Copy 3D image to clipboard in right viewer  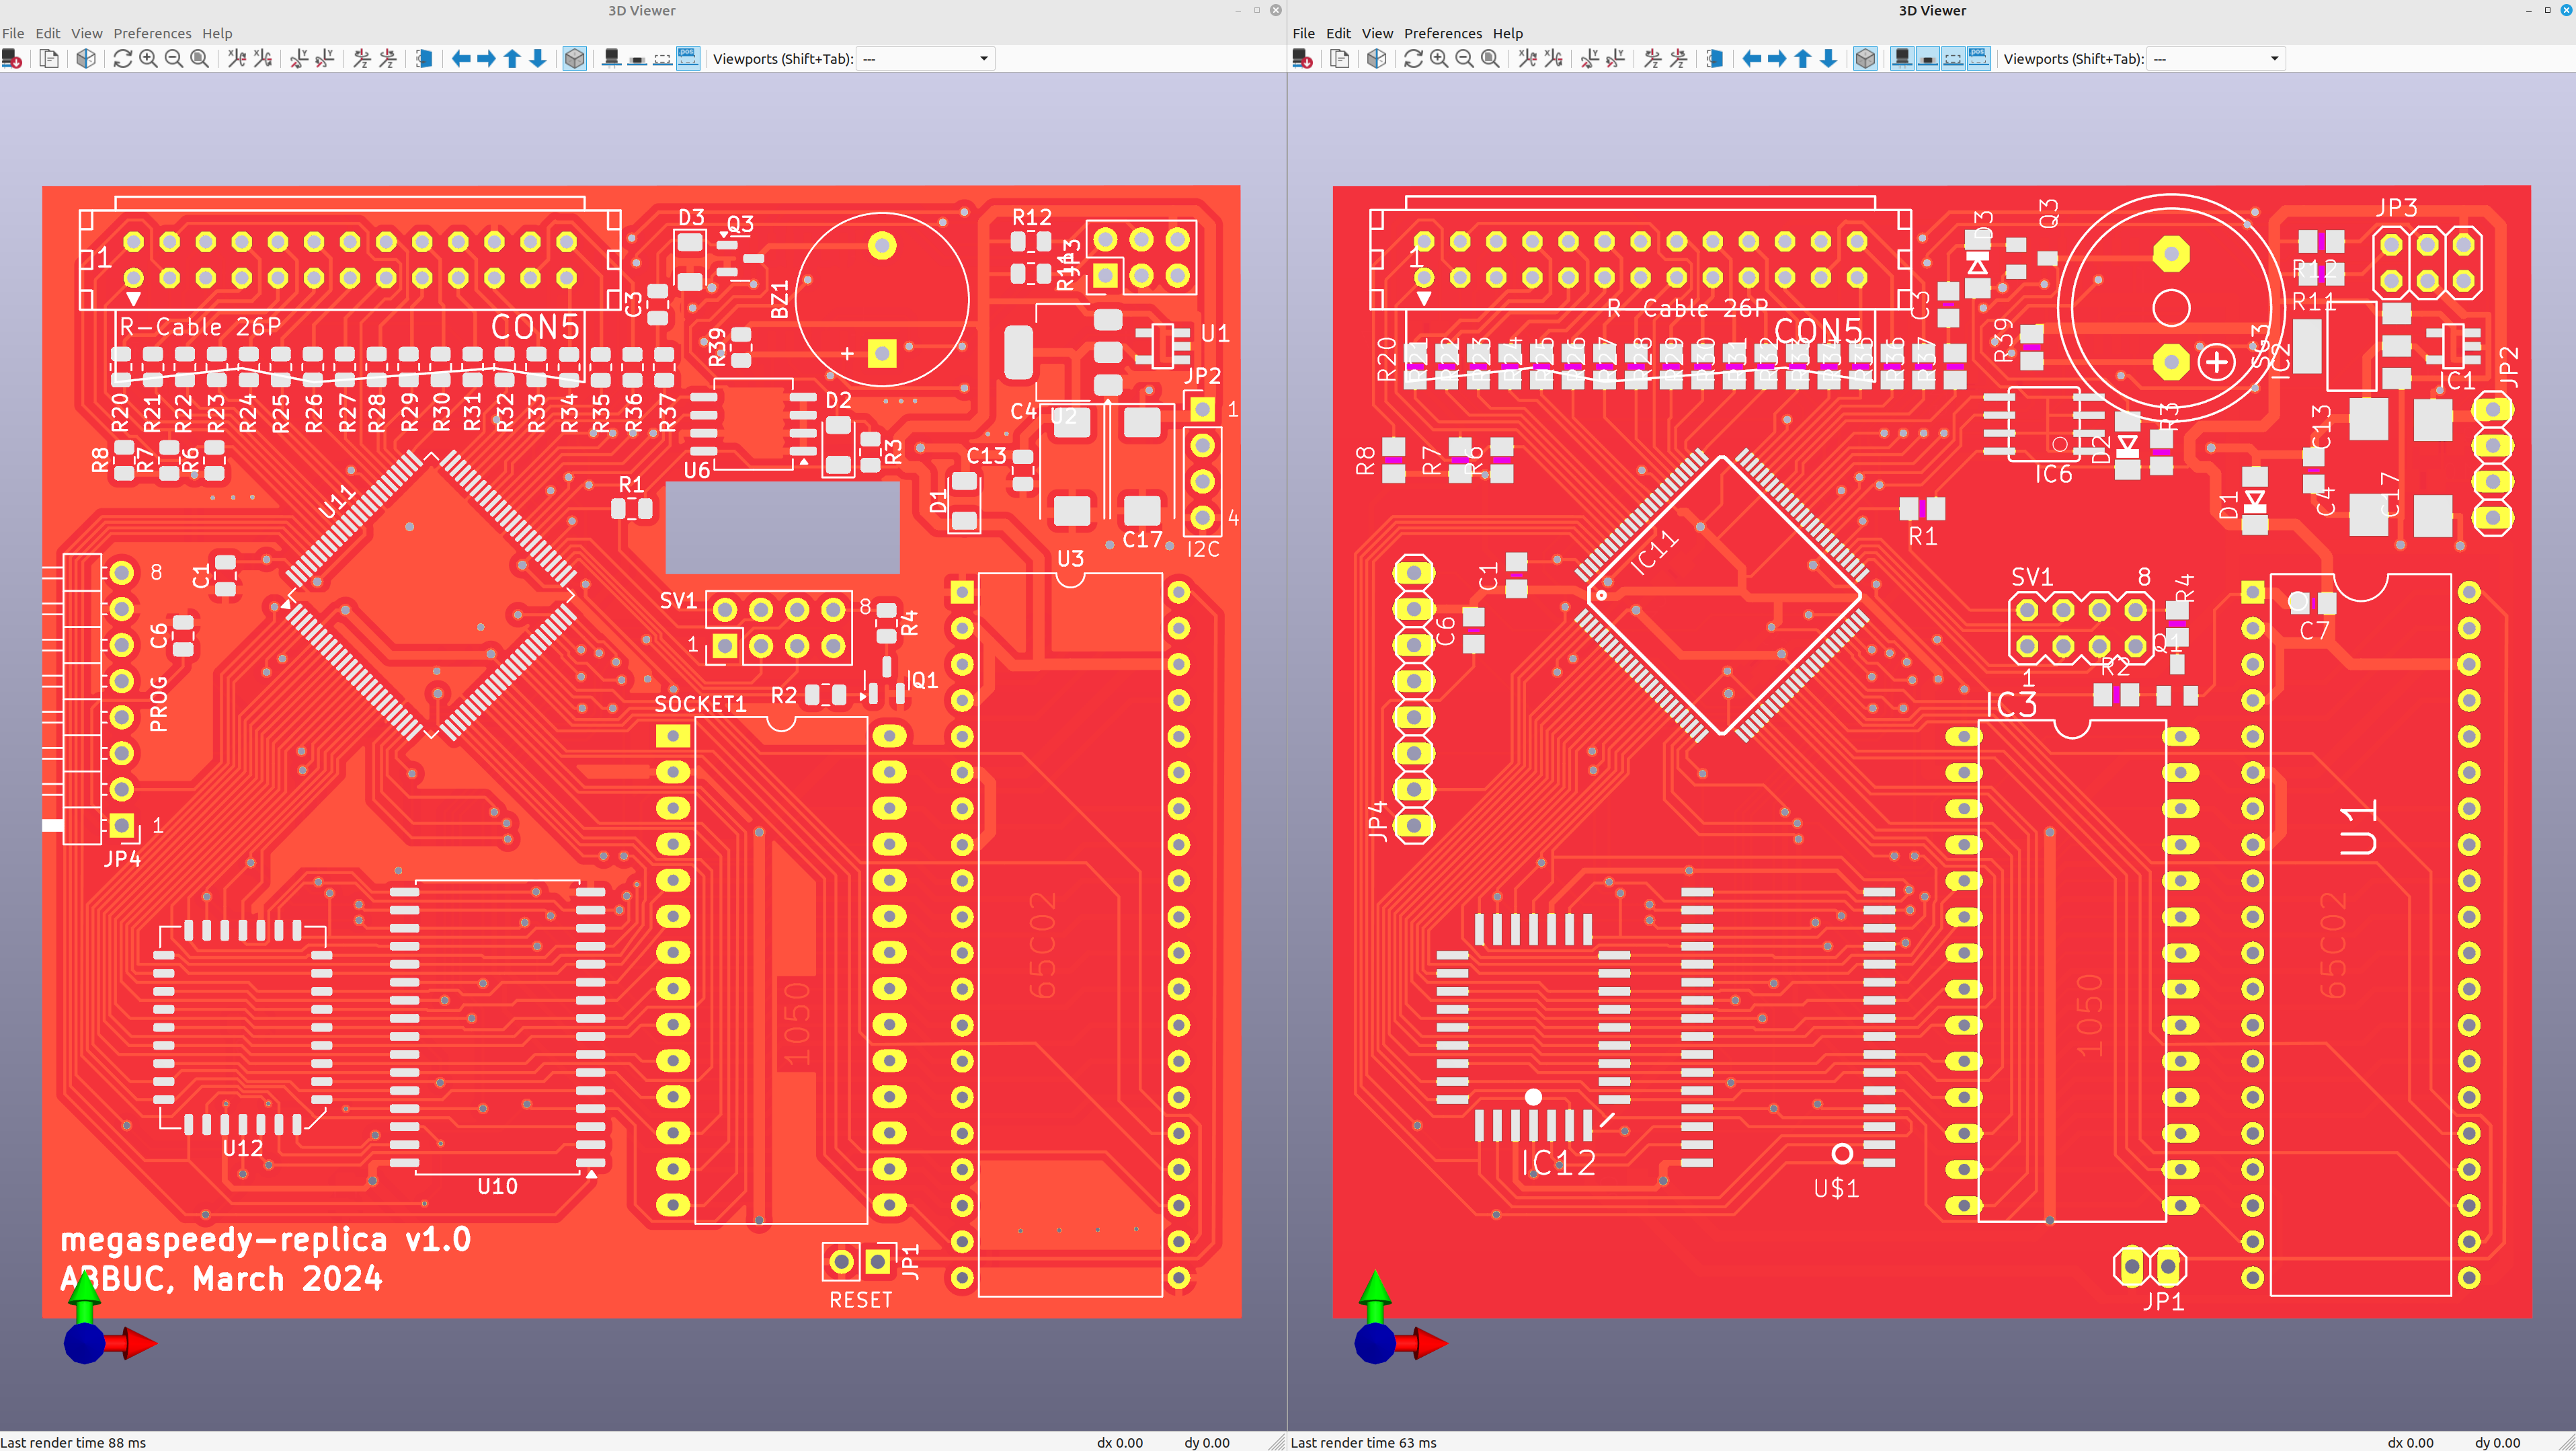tap(1339, 59)
